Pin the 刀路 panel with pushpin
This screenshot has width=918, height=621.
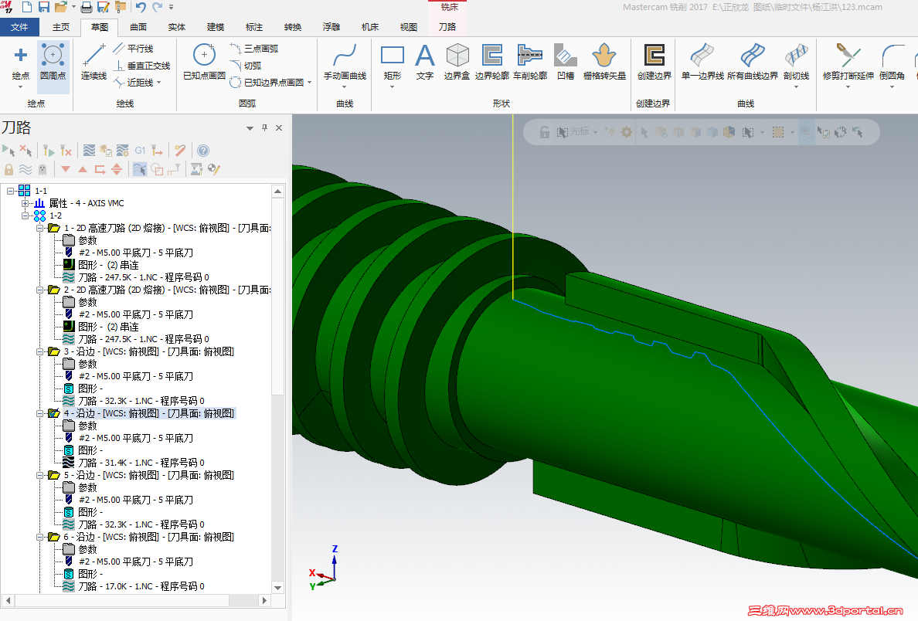click(264, 127)
